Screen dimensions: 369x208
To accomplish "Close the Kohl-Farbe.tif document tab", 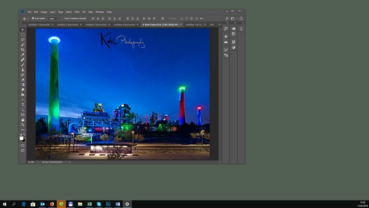I will pos(181,24).
